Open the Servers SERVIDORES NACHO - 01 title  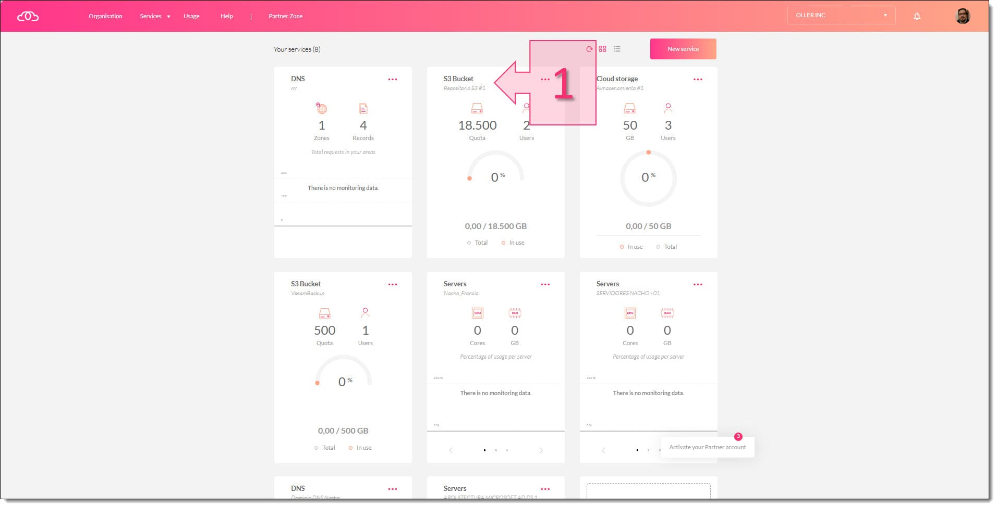pyautogui.click(x=607, y=284)
